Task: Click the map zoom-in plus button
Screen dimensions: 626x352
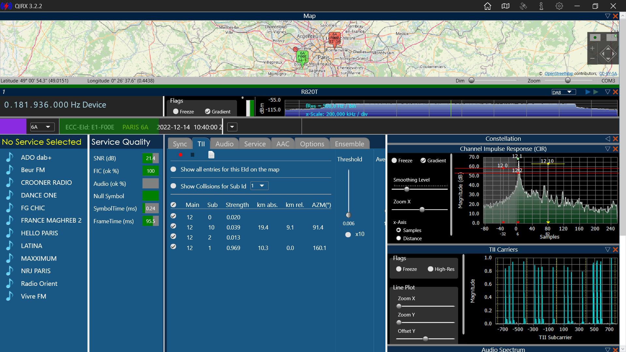Action: [x=592, y=48]
